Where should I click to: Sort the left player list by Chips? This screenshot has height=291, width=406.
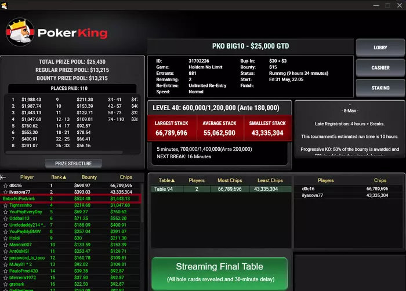pos(126,177)
